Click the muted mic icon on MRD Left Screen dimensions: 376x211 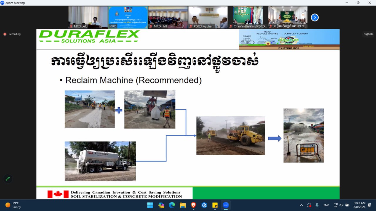tap(71, 26)
